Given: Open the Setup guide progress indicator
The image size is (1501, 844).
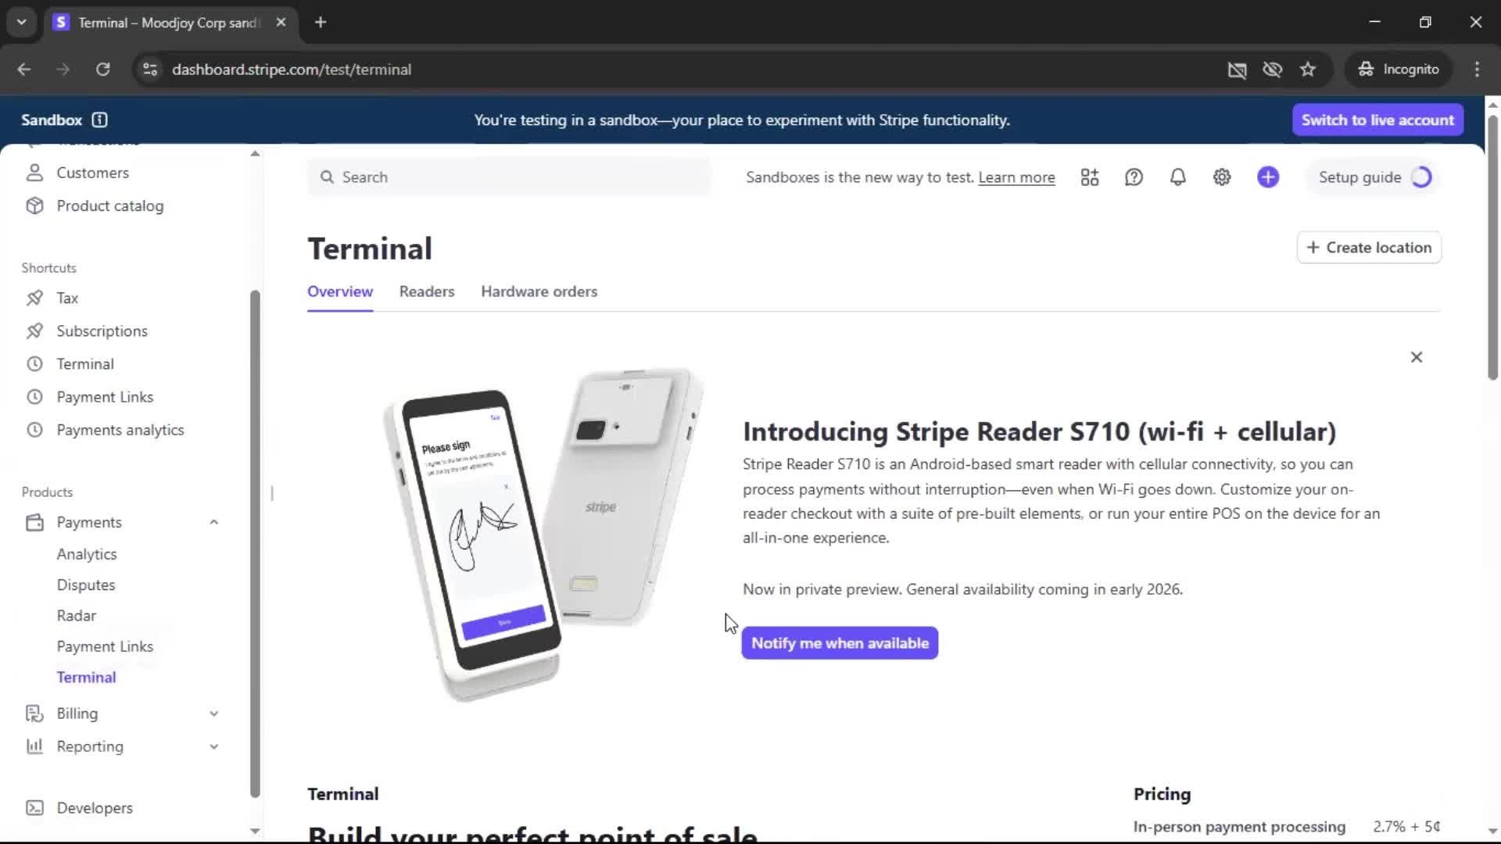Looking at the screenshot, I should pyautogui.click(x=1374, y=177).
